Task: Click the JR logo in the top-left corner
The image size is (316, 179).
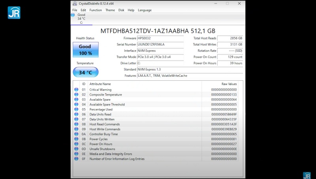Action: tap(14, 13)
